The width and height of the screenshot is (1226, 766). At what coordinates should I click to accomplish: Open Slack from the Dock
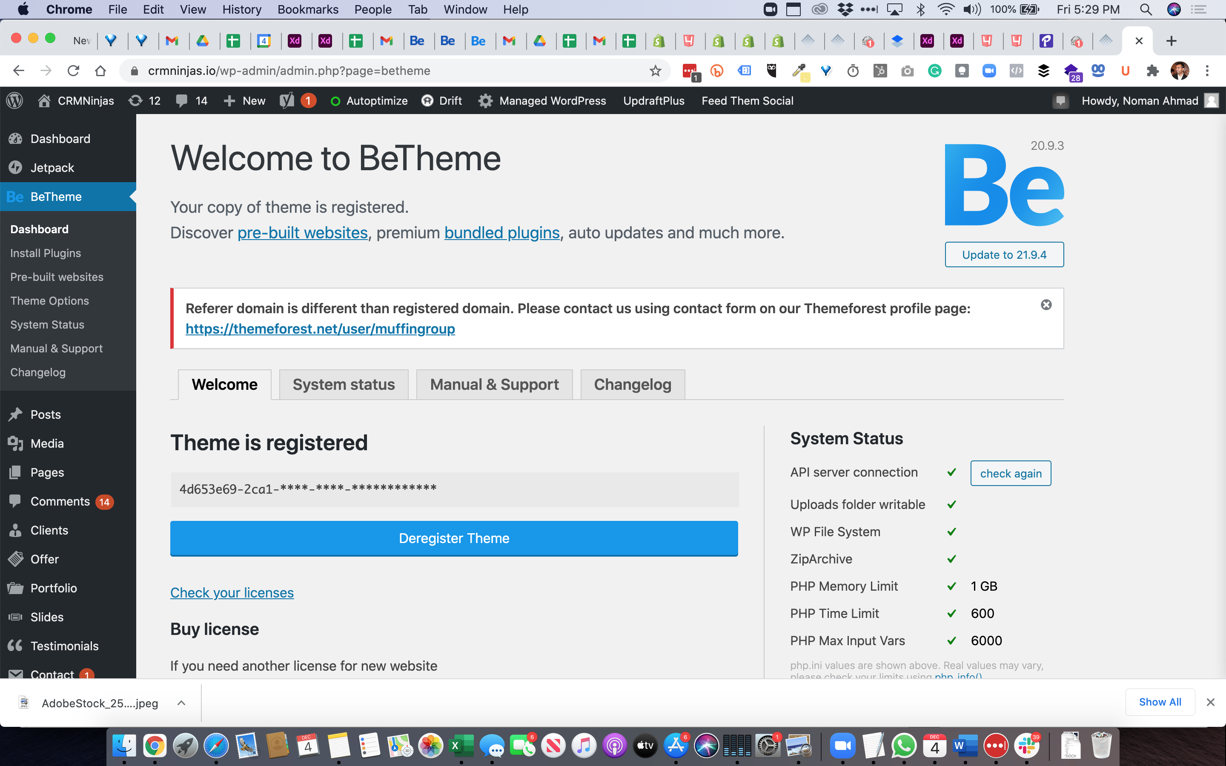[1027, 745]
